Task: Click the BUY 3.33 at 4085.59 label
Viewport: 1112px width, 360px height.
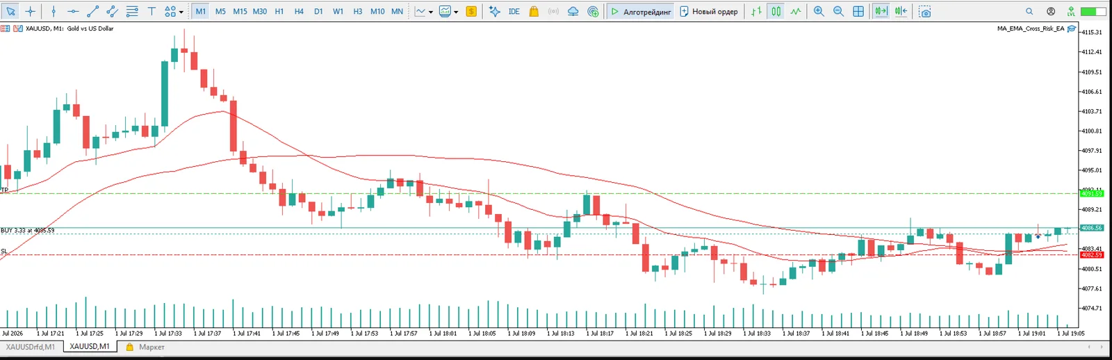Action: [27, 230]
